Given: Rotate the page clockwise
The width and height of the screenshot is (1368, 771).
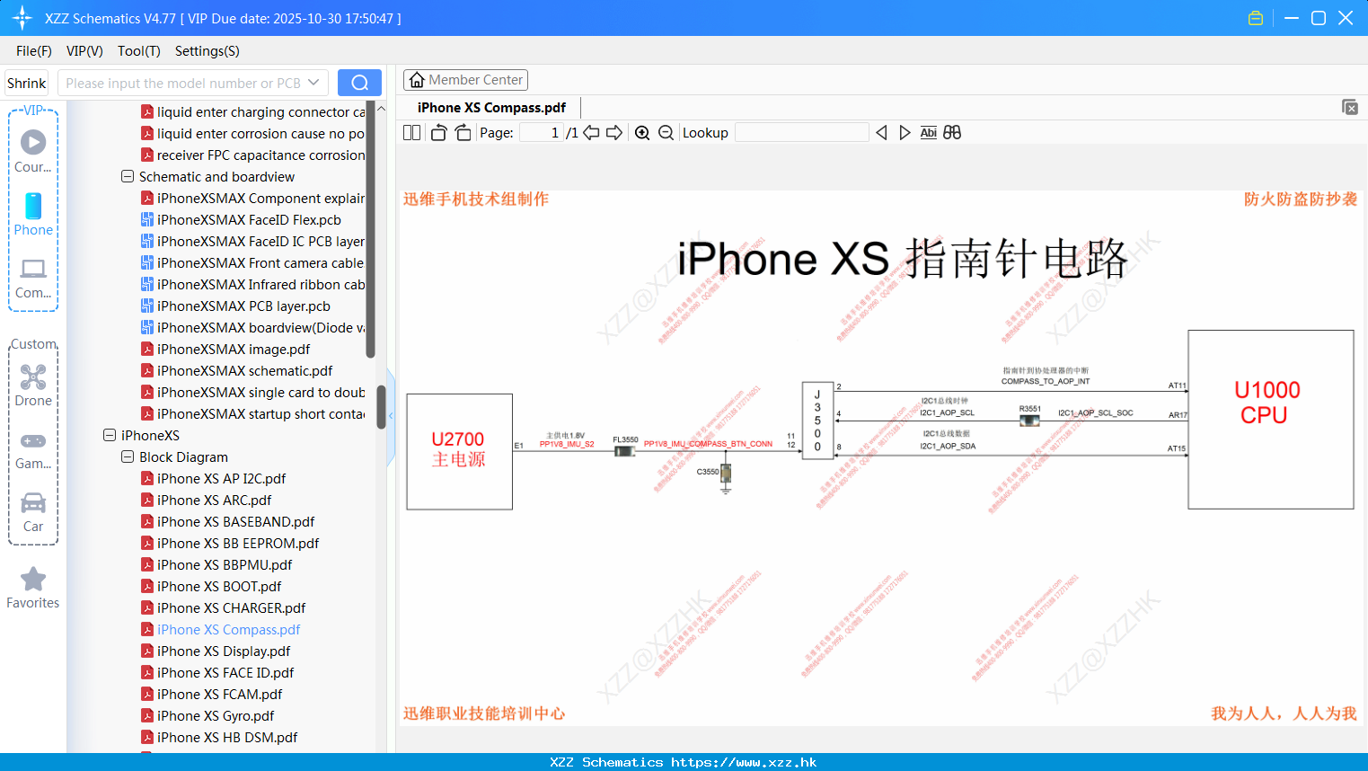Looking at the screenshot, I should (x=463, y=133).
